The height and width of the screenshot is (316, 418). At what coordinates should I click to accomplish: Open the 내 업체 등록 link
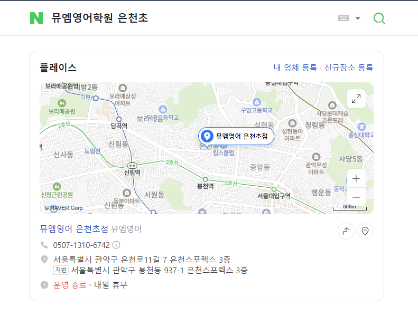pyautogui.click(x=295, y=68)
